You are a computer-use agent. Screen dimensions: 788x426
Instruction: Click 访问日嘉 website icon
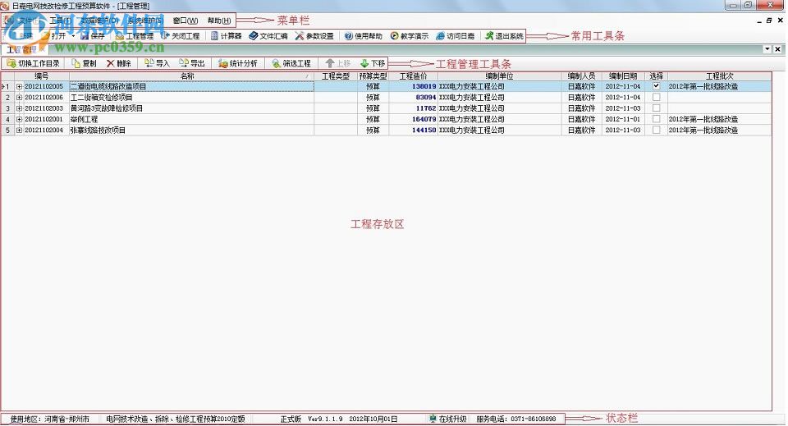tap(440, 36)
